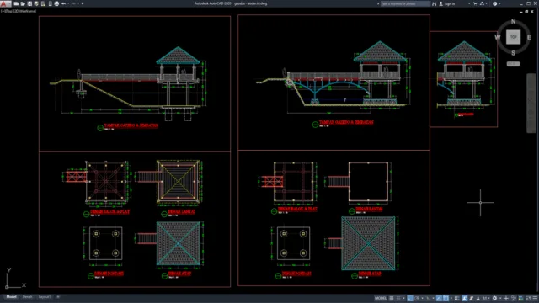Screen dimensions: 539x303
Task: Switch to the Model tab
Action: (11, 297)
